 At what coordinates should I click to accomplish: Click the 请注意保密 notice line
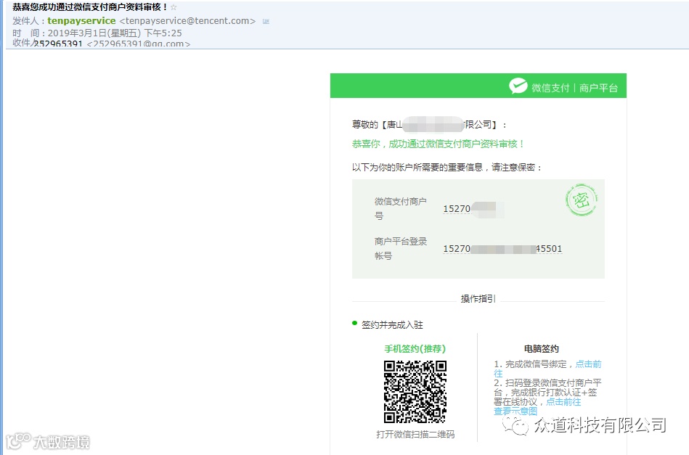pyautogui.click(x=447, y=168)
